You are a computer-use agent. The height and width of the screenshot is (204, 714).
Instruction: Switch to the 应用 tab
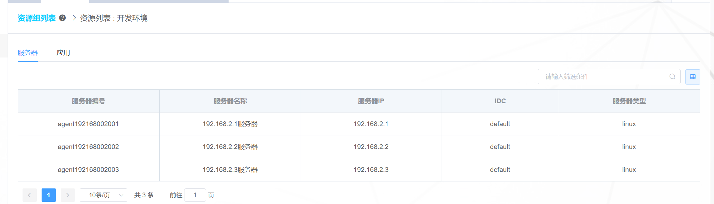coord(63,53)
